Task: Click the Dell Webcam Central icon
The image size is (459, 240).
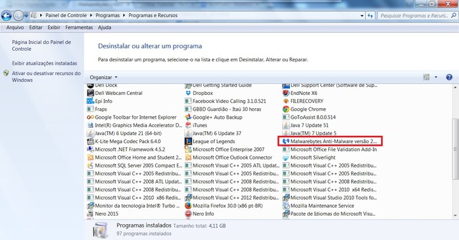Action: (x=90, y=93)
